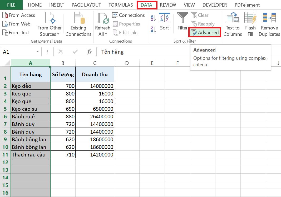Select the Sort Z to A icon
This screenshot has height=197, width=281.
[x=153, y=30]
